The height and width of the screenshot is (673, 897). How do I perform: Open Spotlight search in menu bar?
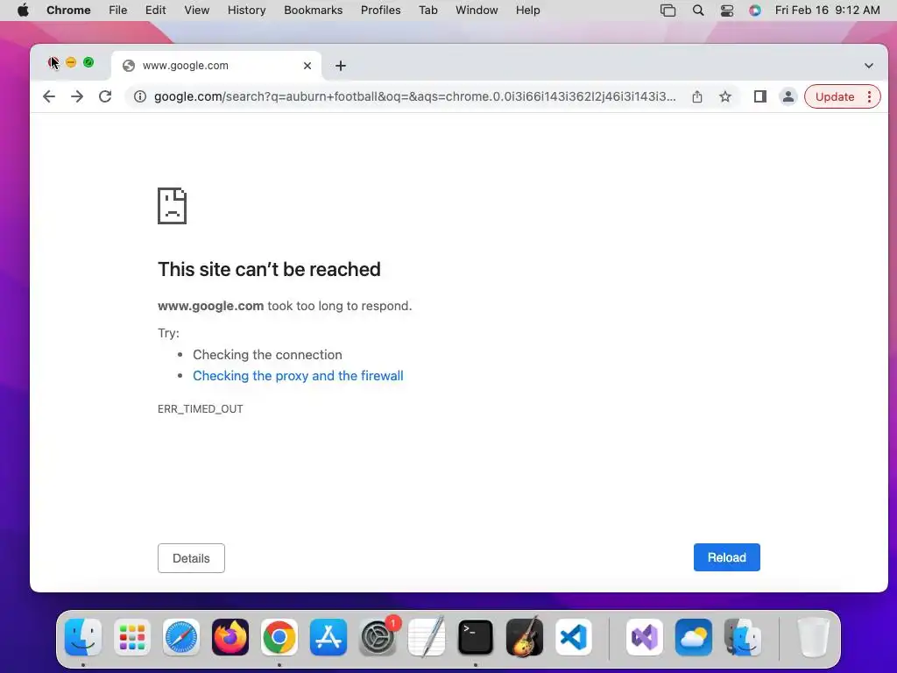click(698, 11)
